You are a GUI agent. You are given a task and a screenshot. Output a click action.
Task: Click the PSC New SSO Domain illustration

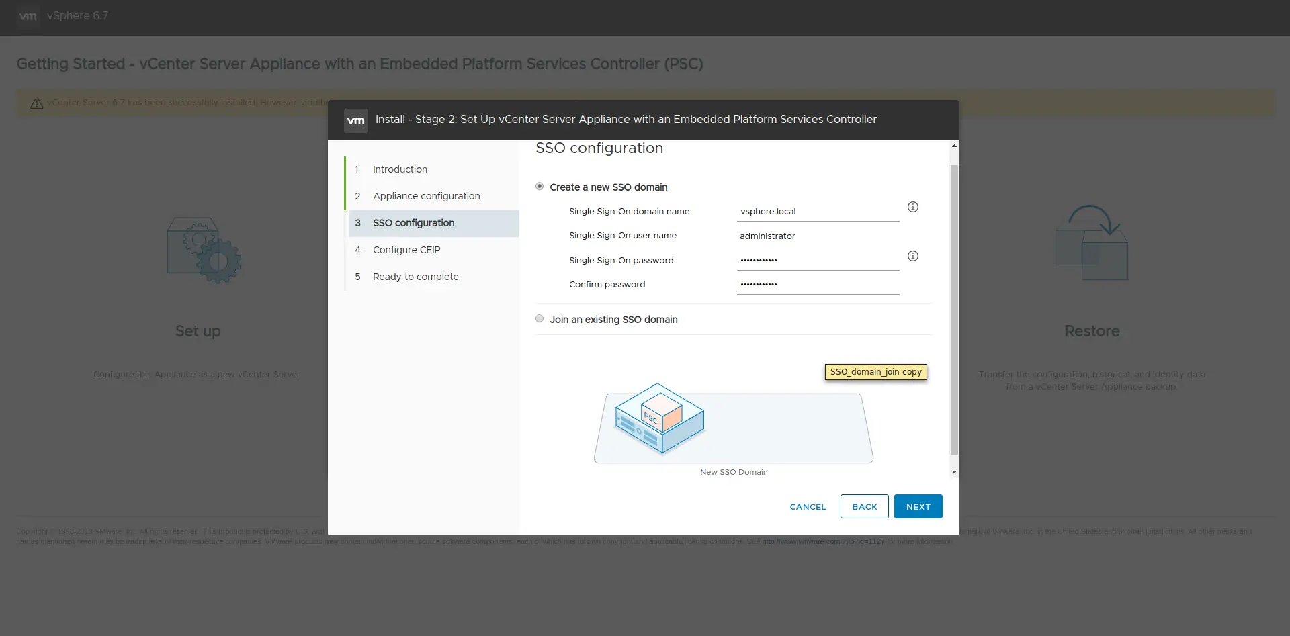[734, 424]
